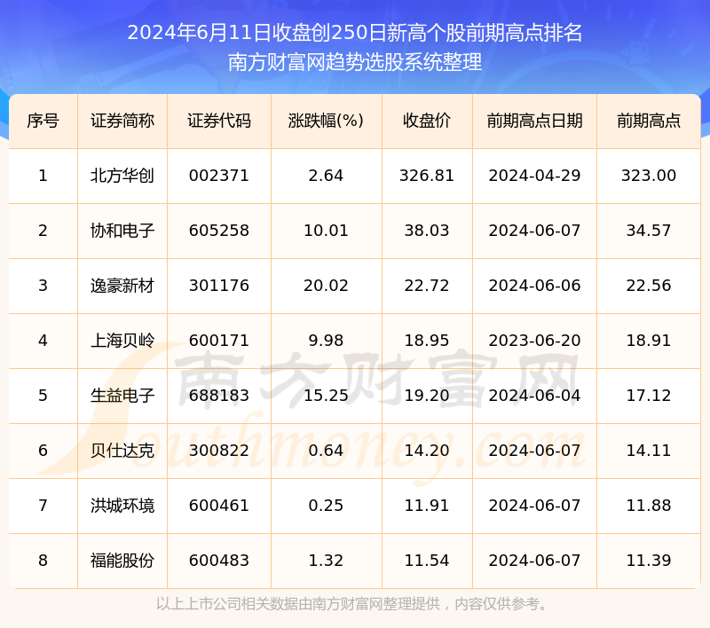Select stock name 协和电子

tap(122, 231)
